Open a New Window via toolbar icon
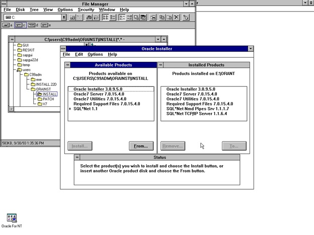The image size is (314, 235). 153,18
